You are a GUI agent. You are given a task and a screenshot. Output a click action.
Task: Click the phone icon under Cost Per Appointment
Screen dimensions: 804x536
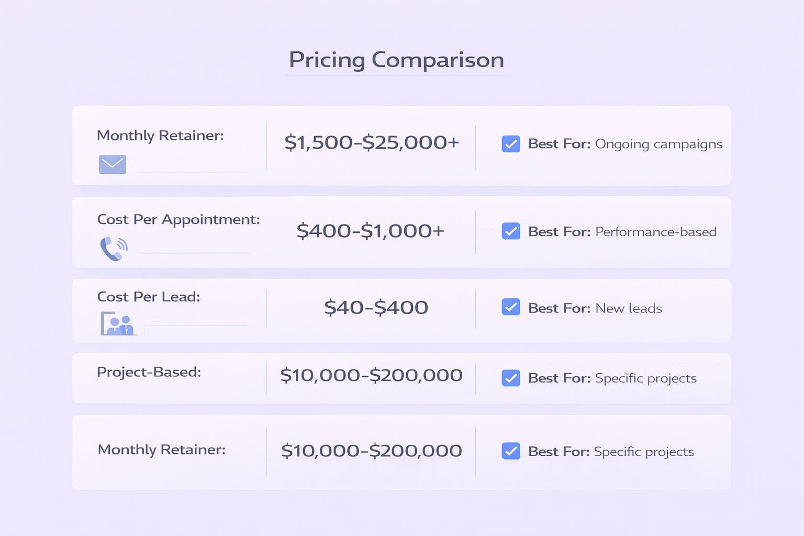113,248
